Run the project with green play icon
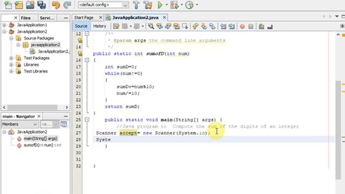This screenshot has width=345, height=194. click(x=160, y=5)
